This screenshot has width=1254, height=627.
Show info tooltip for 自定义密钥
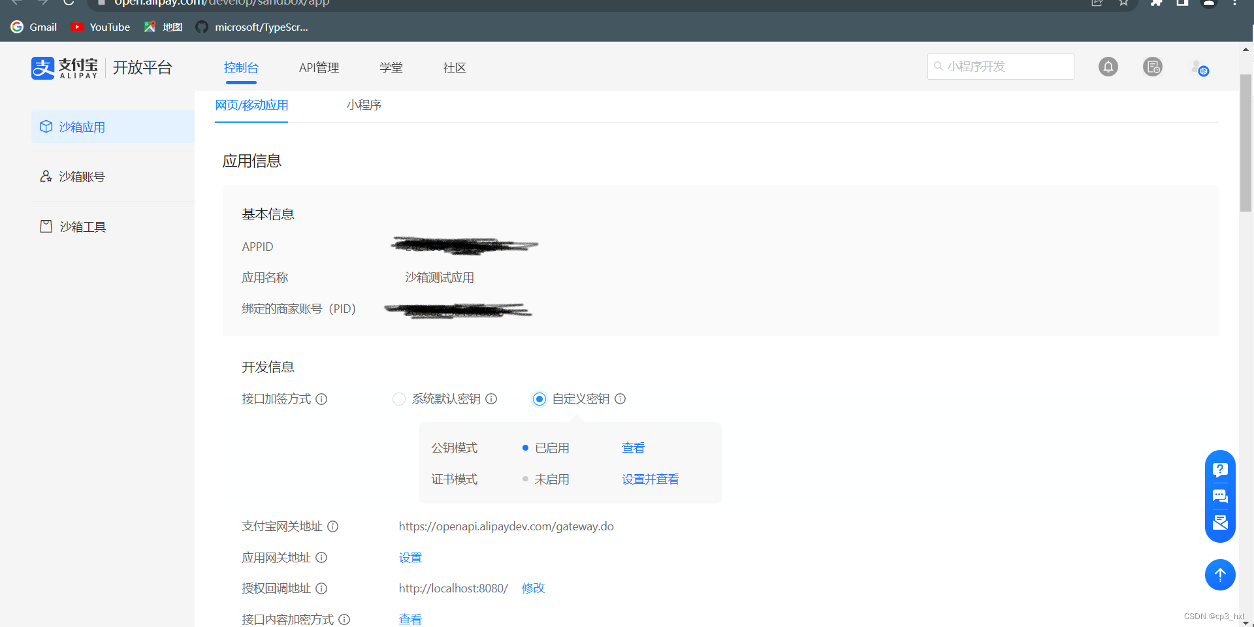pyautogui.click(x=620, y=399)
